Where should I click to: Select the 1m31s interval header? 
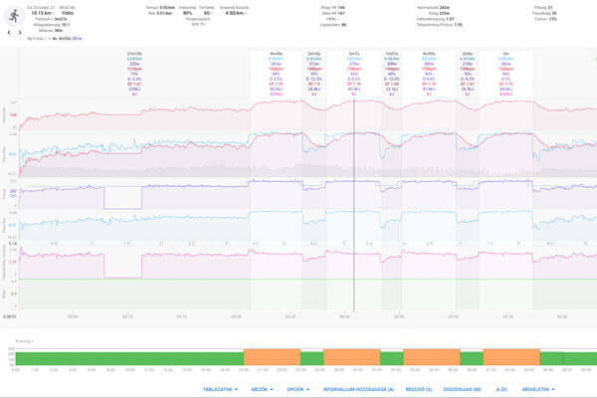[x=391, y=54]
